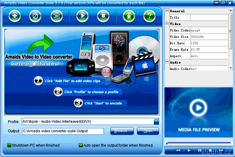This screenshot has height=157, width=235.
Task: Click the Remove file circle-slash icon
Action: [x=35, y=16]
